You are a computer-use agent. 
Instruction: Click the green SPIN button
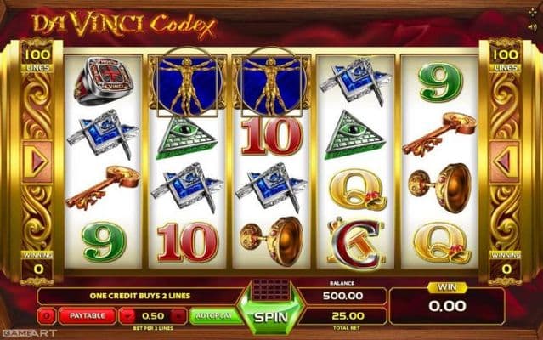click(271, 317)
